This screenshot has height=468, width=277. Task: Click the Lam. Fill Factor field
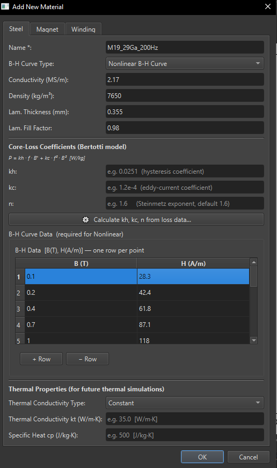(x=185, y=128)
